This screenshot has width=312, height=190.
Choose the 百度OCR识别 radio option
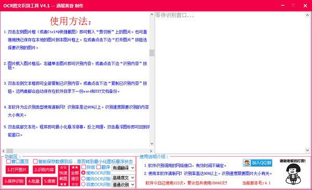pyautogui.click(x=83, y=184)
